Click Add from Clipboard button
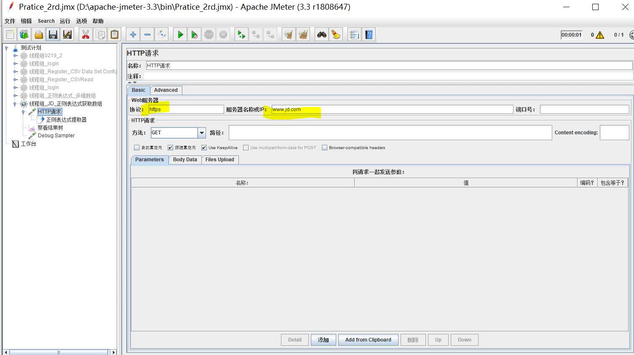634x355 pixels. pos(368,340)
